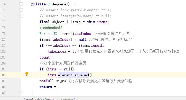Screen dimensions: 186x100
Task: Click line number 186 in gutter
Action: tap(3, 75)
